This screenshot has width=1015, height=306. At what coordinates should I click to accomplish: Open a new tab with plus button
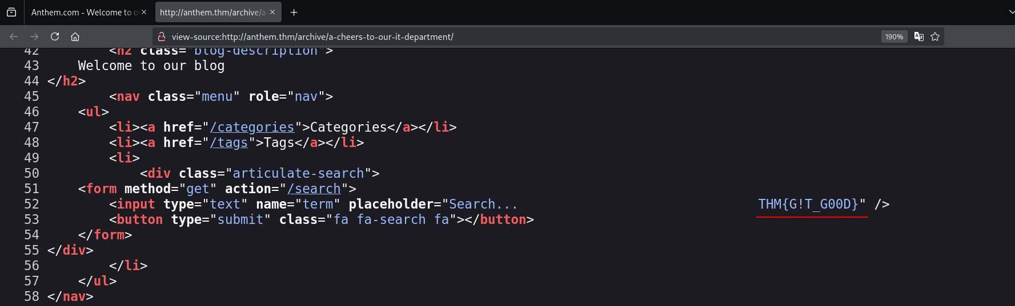[x=294, y=12]
